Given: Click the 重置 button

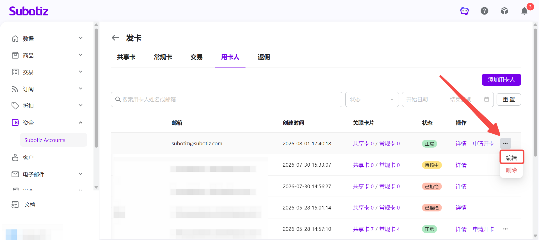Looking at the screenshot, I should pos(509,99).
